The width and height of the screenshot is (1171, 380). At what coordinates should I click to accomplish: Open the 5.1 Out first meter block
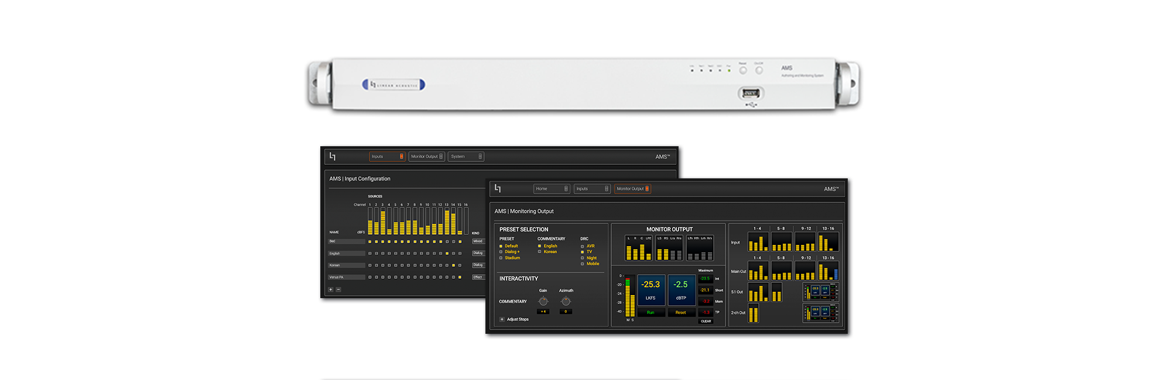click(758, 292)
